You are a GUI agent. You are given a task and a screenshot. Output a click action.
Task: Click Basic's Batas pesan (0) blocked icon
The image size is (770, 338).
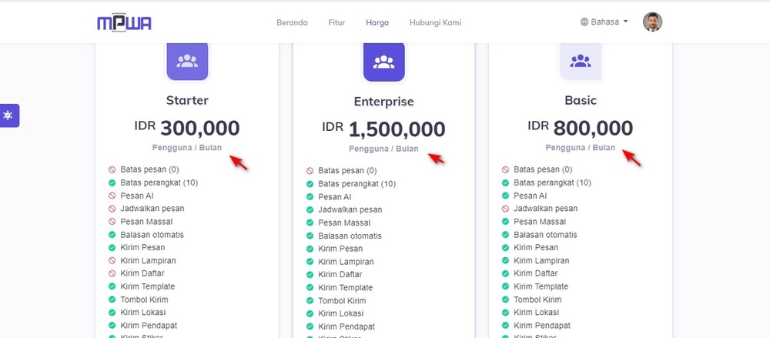505,169
